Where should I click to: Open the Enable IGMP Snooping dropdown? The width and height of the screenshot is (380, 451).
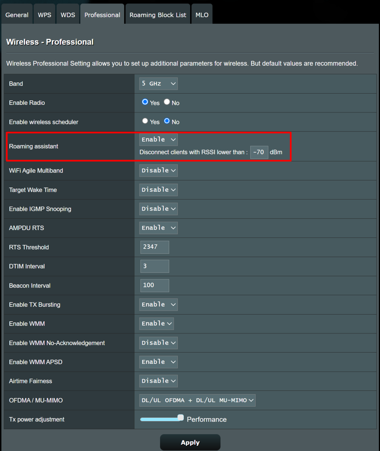point(158,209)
